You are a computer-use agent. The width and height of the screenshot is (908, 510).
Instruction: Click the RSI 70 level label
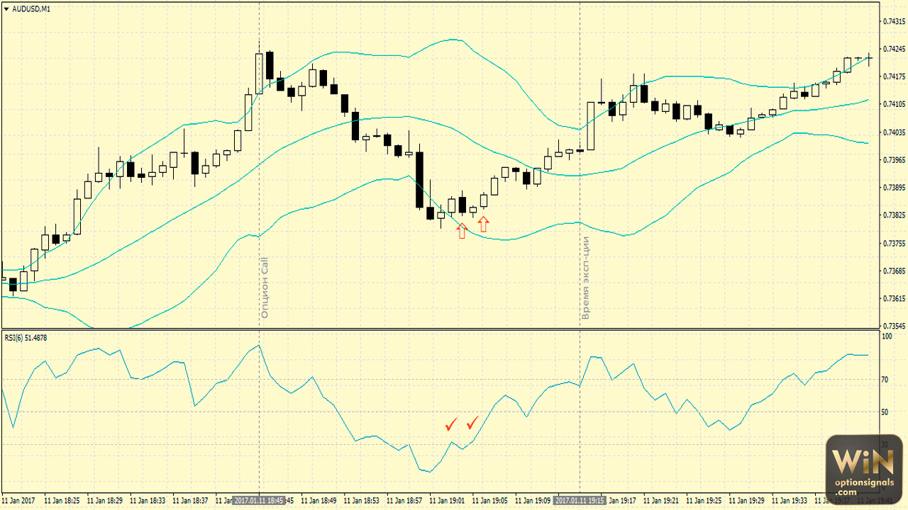(x=885, y=380)
